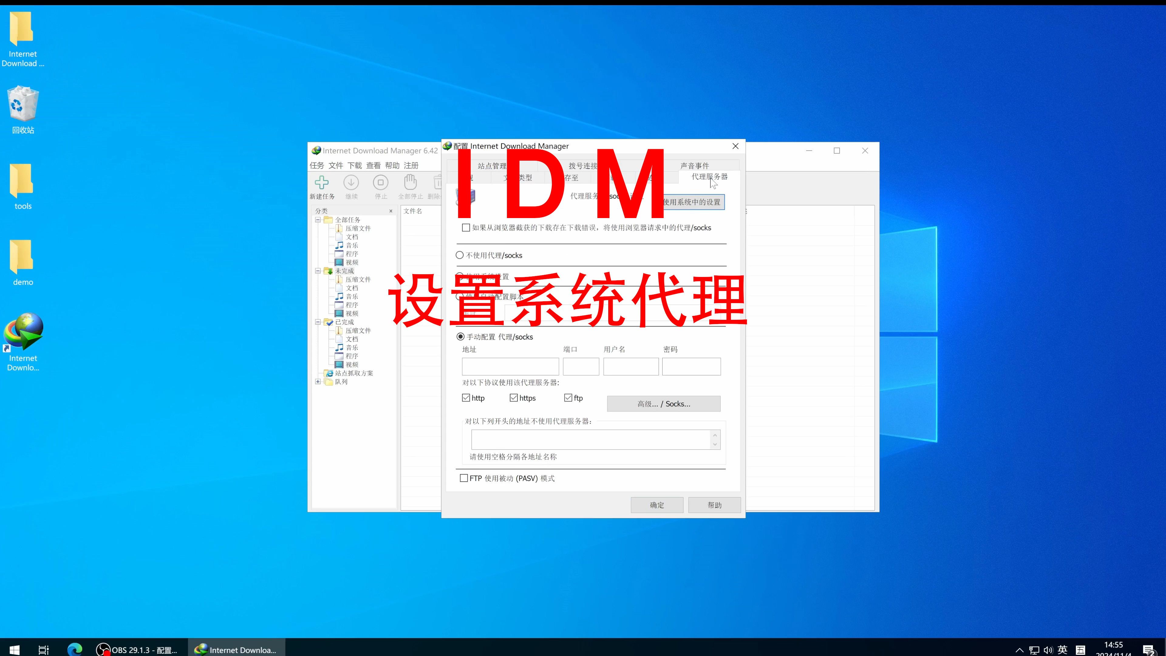Screen dimensions: 1166x656
Task: Collapse the 未完成 tree node
Action: point(318,271)
